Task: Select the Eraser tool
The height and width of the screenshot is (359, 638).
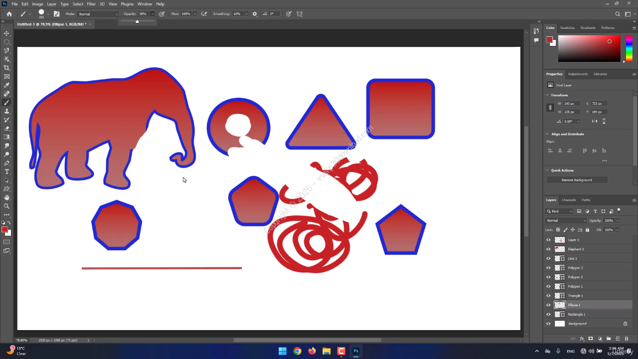Action: point(6,128)
